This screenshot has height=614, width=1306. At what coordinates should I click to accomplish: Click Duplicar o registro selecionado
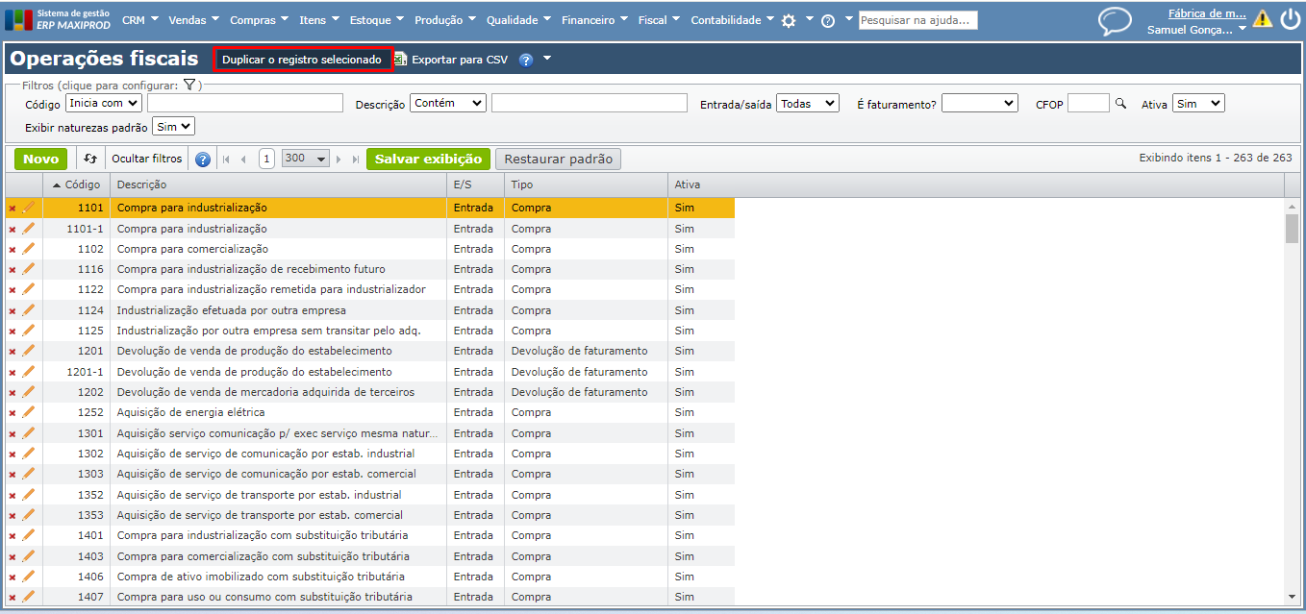point(302,60)
